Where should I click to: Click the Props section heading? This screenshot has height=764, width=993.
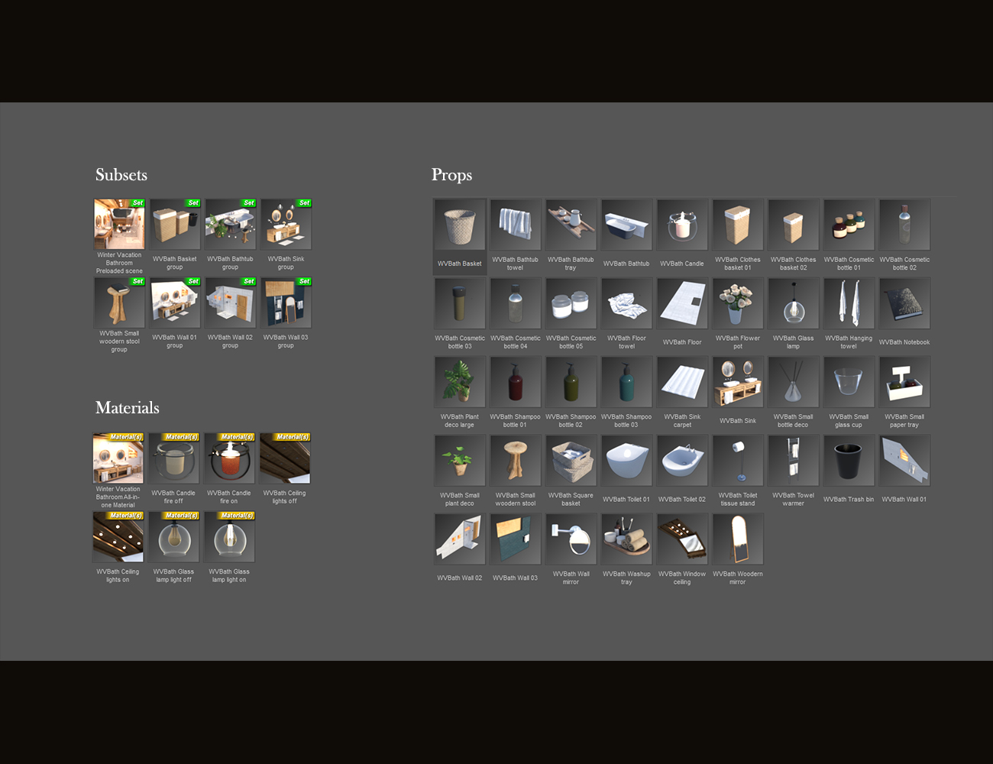pyautogui.click(x=452, y=176)
